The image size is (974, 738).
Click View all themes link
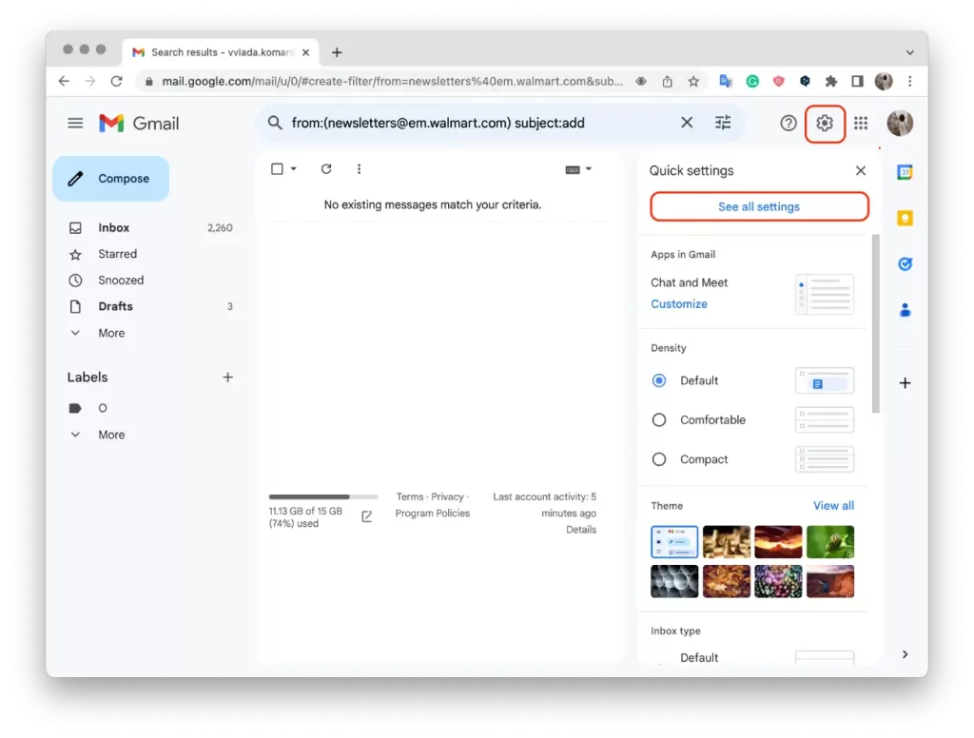pos(833,506)
